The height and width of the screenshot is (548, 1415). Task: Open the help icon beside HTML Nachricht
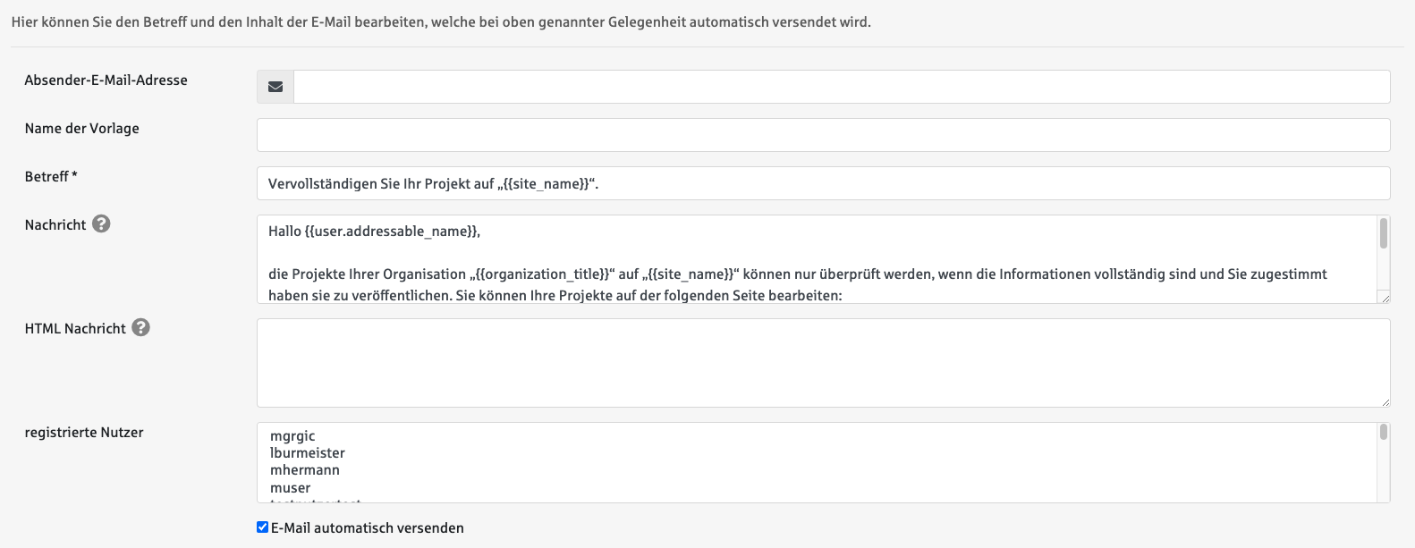click(140, 328)
